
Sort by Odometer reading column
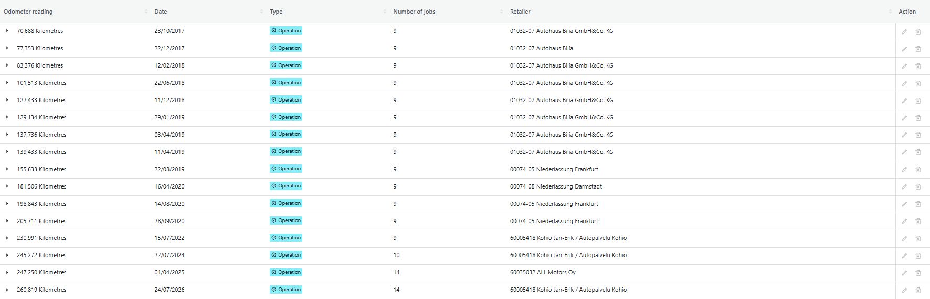click(x=146, y=12)
